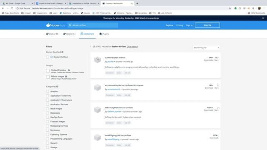Check Featured Images category
Image resolution: width=267 pixels, height=150 pixels.
click(48, 122)
